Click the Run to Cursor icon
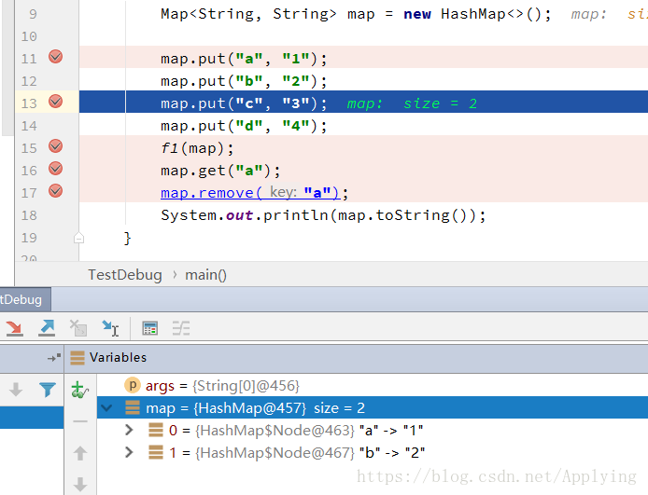Screen dimensions: 648x495 pyautogui.click(x=110, y=328)
